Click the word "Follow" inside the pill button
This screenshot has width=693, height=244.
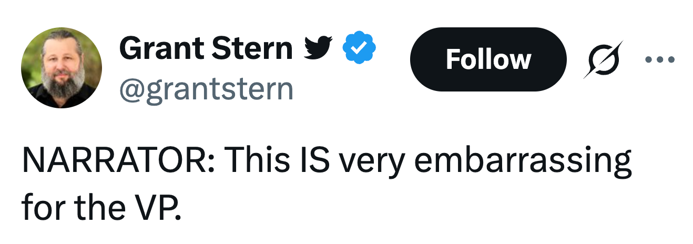pyautogui.click(x=488, y=59)
